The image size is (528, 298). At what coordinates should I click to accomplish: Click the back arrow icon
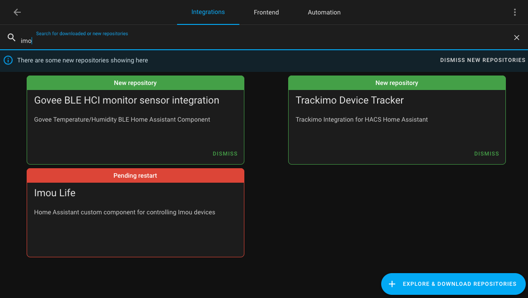17,12
